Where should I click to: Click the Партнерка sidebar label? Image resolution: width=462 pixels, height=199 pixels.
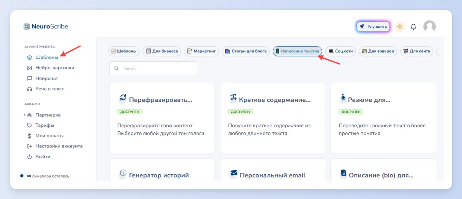coord(48,115)
